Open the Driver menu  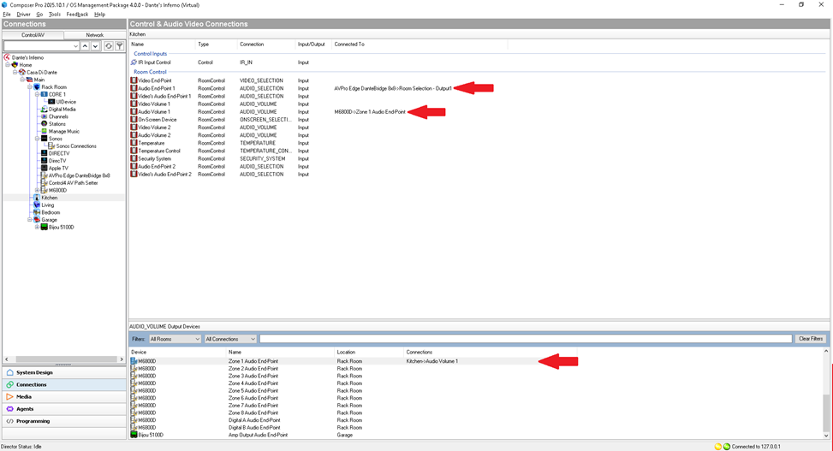click(x=23, y=15)
